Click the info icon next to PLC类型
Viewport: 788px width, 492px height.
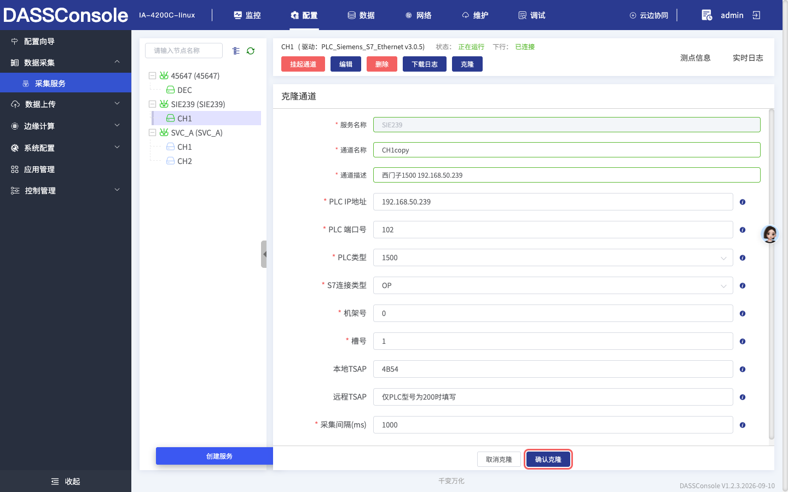tap(743, 258)
